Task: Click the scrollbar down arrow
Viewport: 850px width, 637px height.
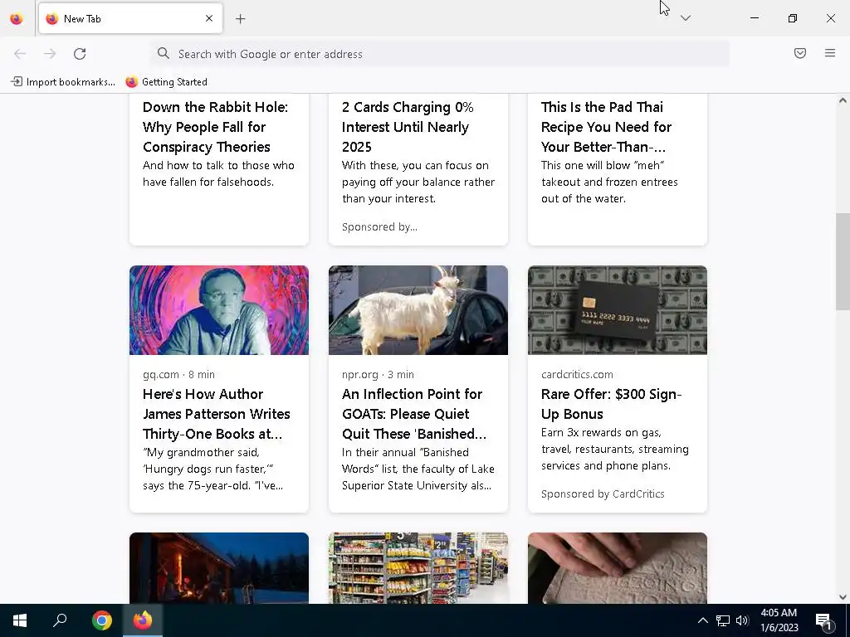Action: point(843,597)
